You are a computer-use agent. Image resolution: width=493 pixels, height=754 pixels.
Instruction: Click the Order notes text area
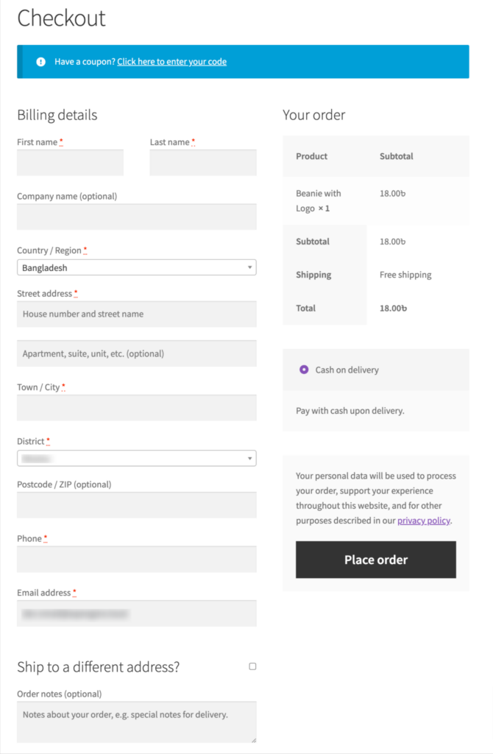point(136,722)
